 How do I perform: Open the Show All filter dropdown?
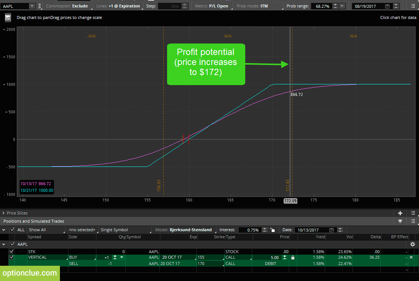point(46,230)
